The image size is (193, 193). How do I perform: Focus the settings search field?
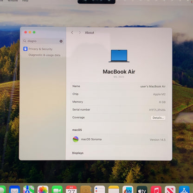pos(43,41)
